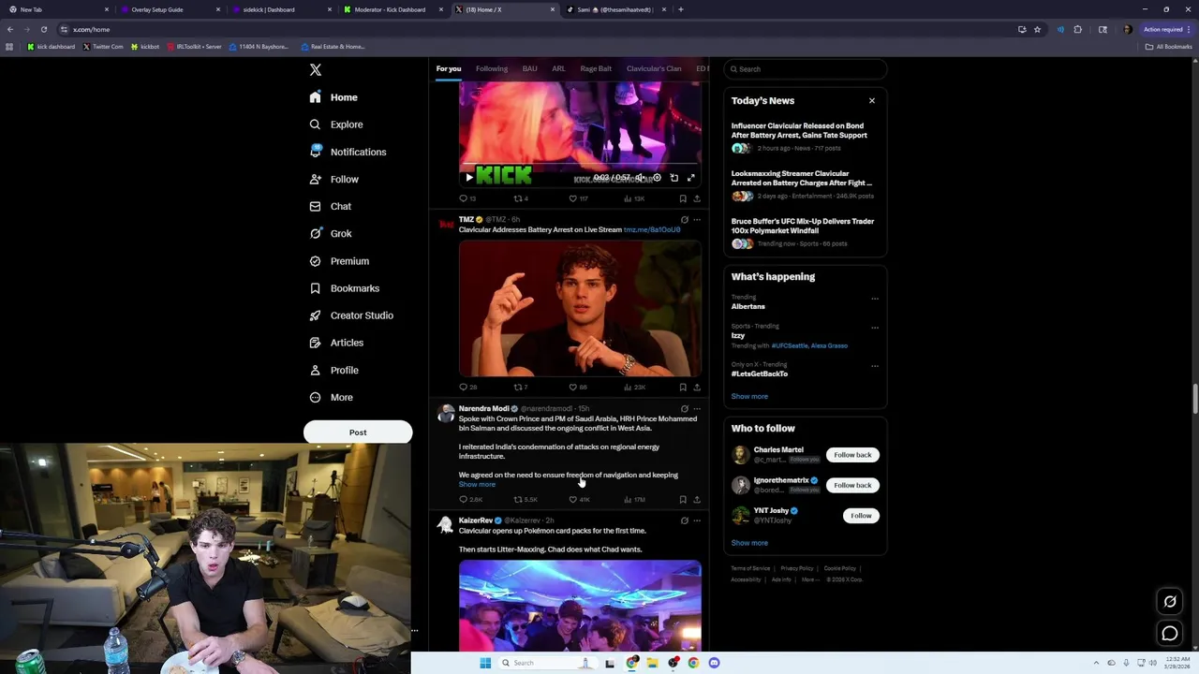Open more options for Izzy trend

point(875,328)
